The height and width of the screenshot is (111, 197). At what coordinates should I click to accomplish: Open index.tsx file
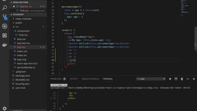click(x=22, y=55)
